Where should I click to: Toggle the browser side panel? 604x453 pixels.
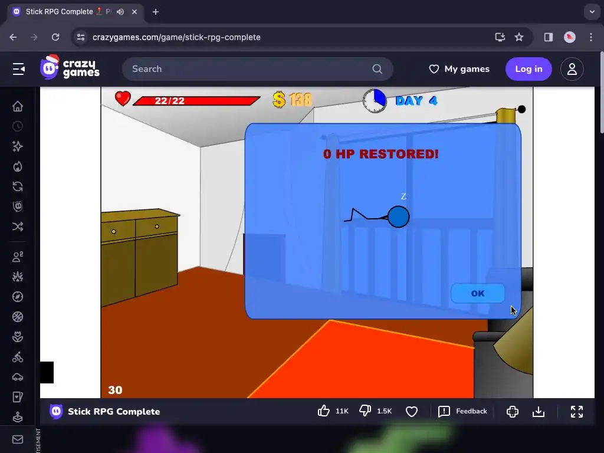click(549, 37)
